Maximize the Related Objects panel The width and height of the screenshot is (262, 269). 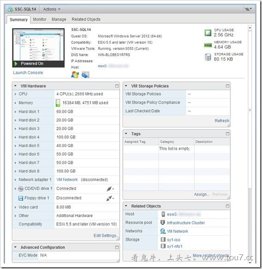227,206
